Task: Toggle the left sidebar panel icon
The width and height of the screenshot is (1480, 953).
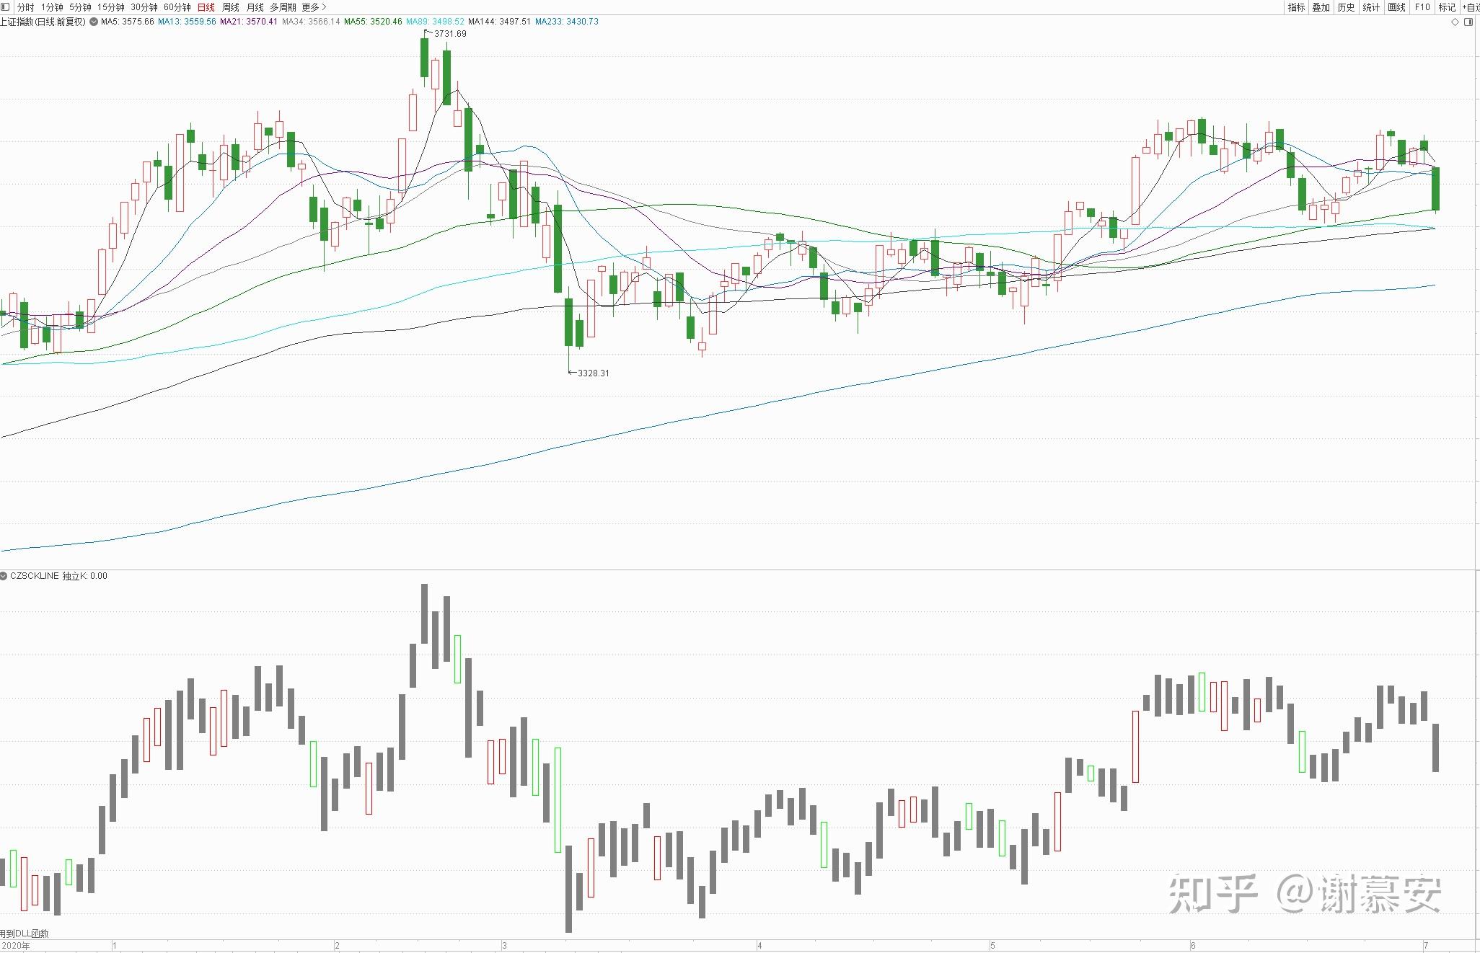Action: tap(5, 7)
